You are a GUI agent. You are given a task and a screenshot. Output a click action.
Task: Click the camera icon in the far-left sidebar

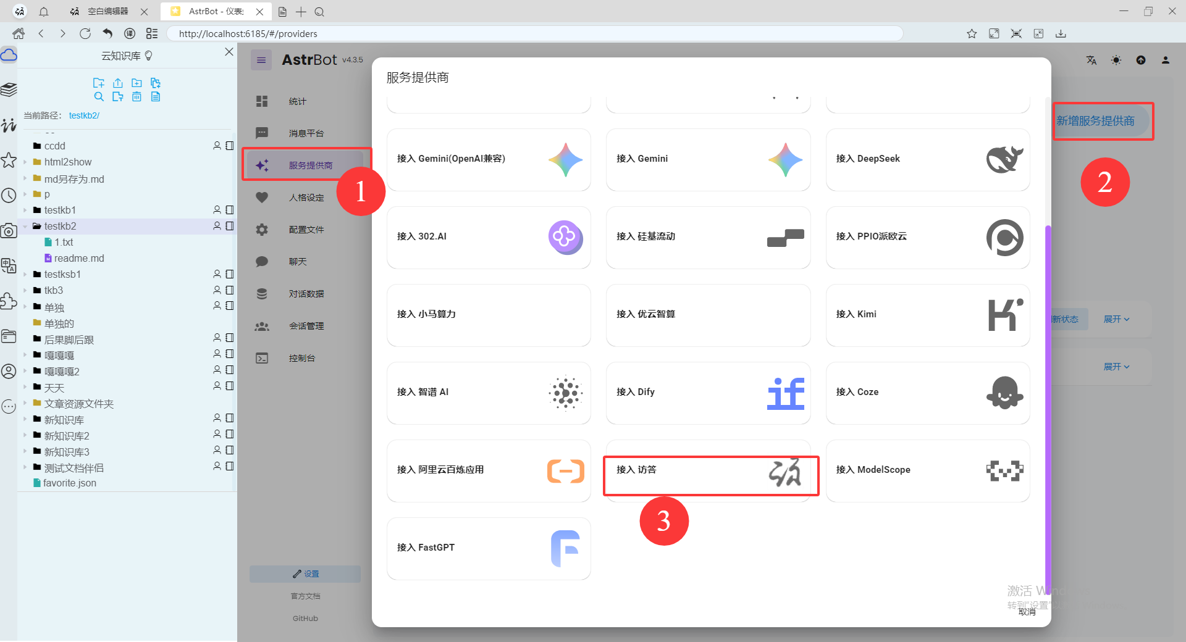point(9,230)
